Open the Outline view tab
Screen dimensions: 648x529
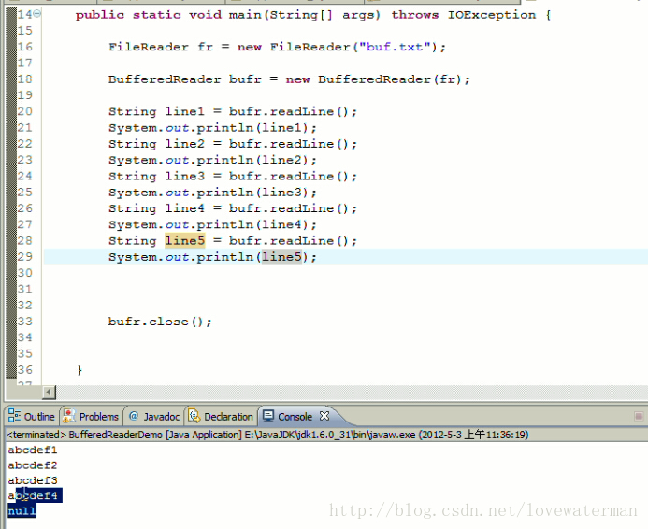[x=32, y=416]
